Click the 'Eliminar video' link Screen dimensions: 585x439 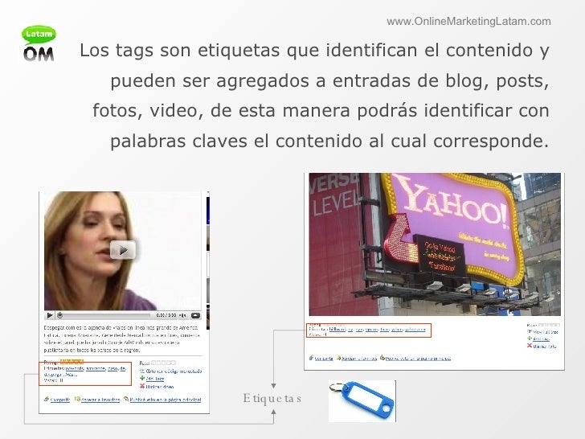[160, 387]
